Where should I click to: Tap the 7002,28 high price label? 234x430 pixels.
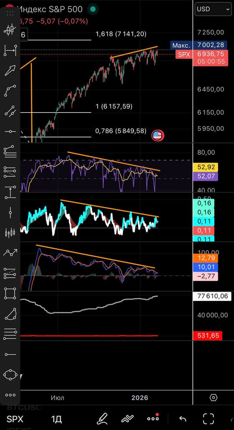tap(210, 46)
